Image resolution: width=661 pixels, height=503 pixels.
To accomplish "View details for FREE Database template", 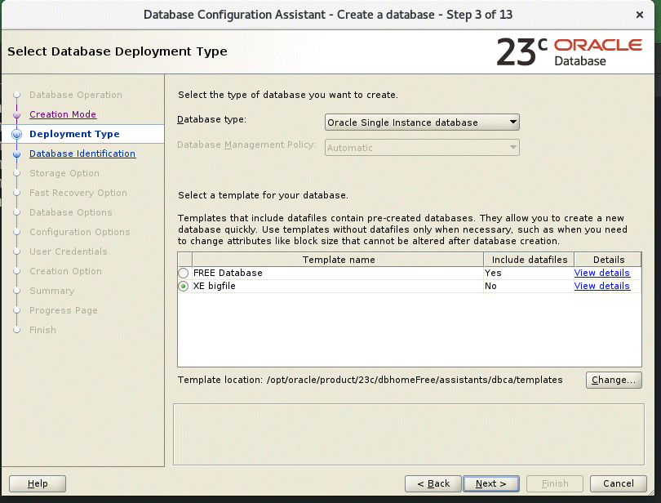I will [x=601, y=274].
